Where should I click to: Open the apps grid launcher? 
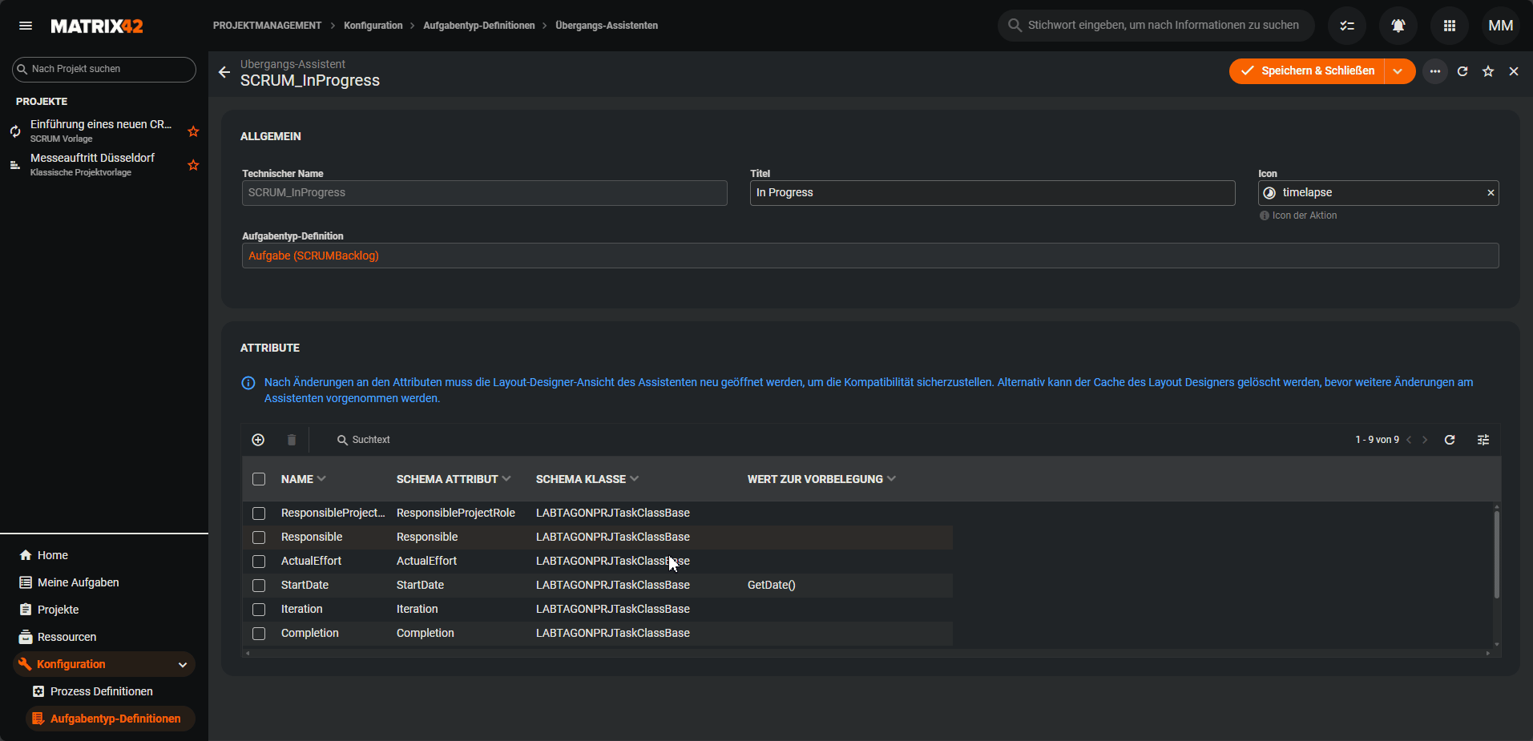click(1449, 26)
